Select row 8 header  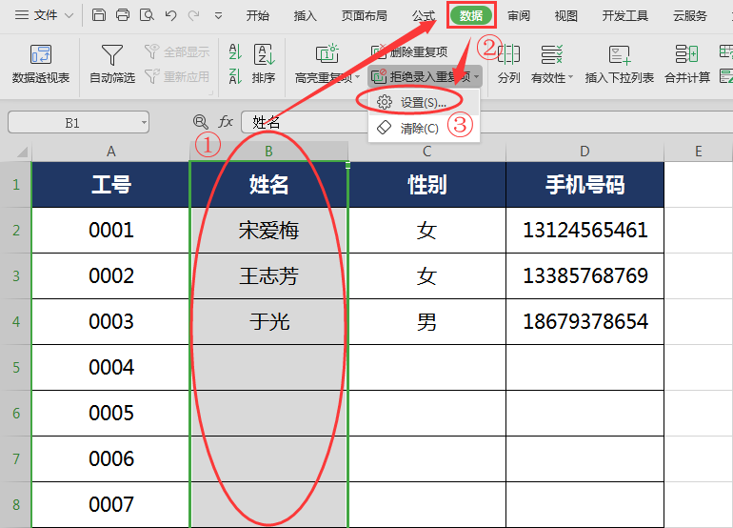click(x=16, y=504)
